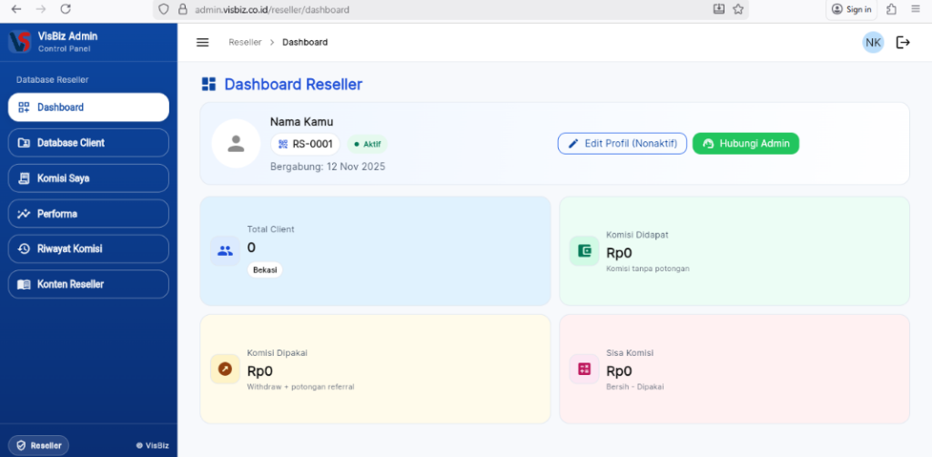The image size is (932, 457).
Task: Click the Reseller role badge at bottom
Action: 38,445
